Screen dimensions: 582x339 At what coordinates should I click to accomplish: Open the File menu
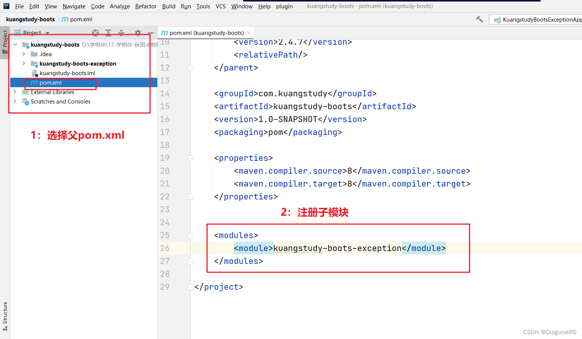19,6
